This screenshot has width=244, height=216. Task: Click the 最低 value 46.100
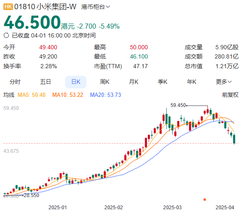(139, 56)
